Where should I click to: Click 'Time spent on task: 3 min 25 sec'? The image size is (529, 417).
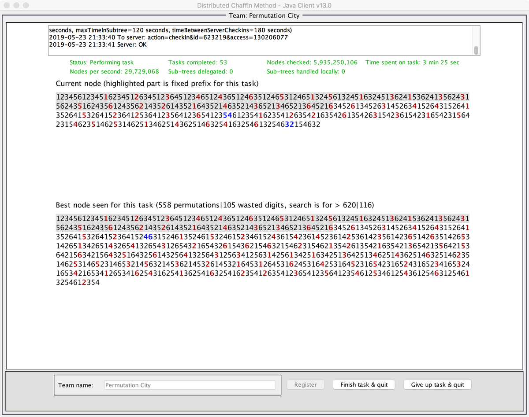412,63
